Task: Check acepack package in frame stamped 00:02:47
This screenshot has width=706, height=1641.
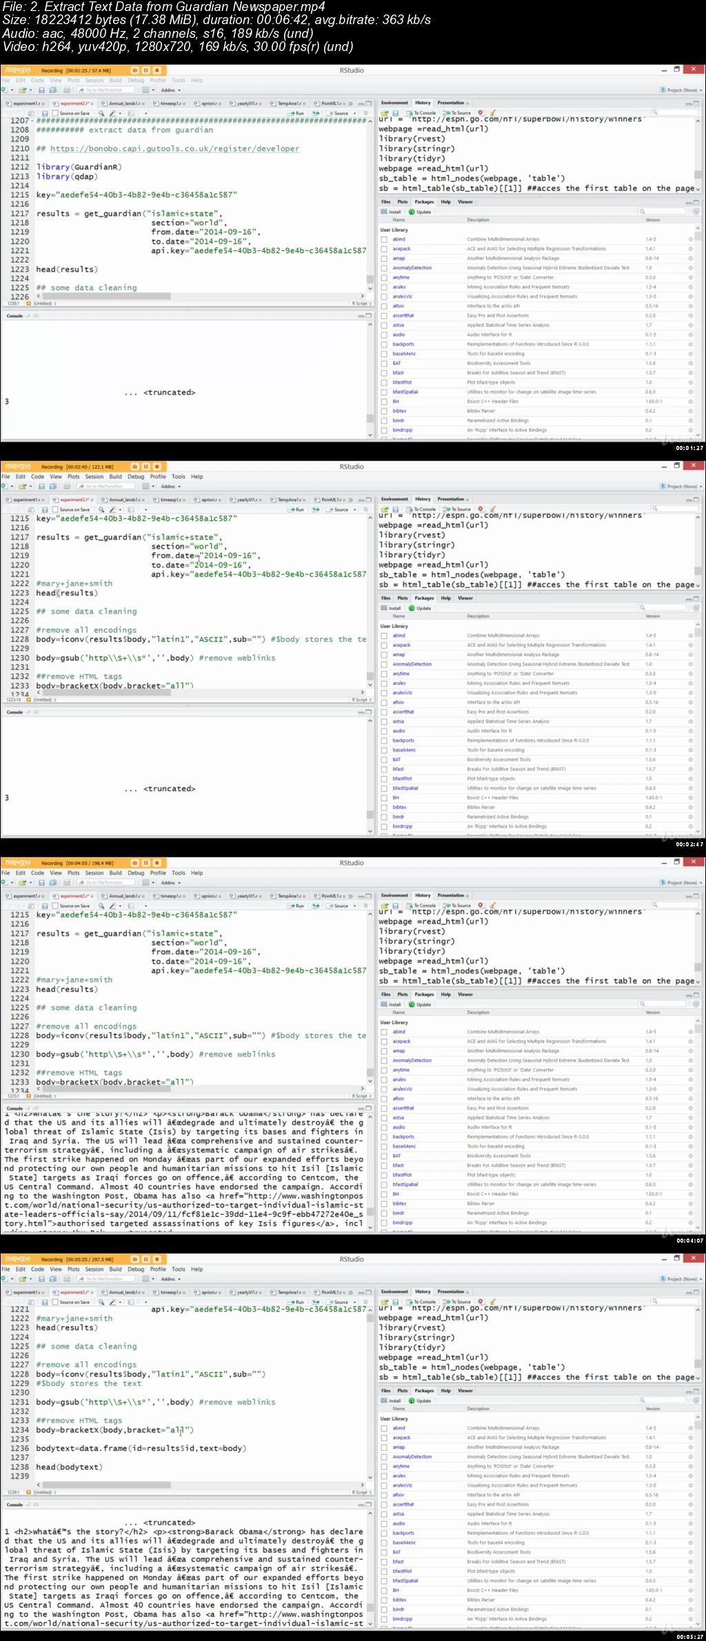Action: point(384,645)
